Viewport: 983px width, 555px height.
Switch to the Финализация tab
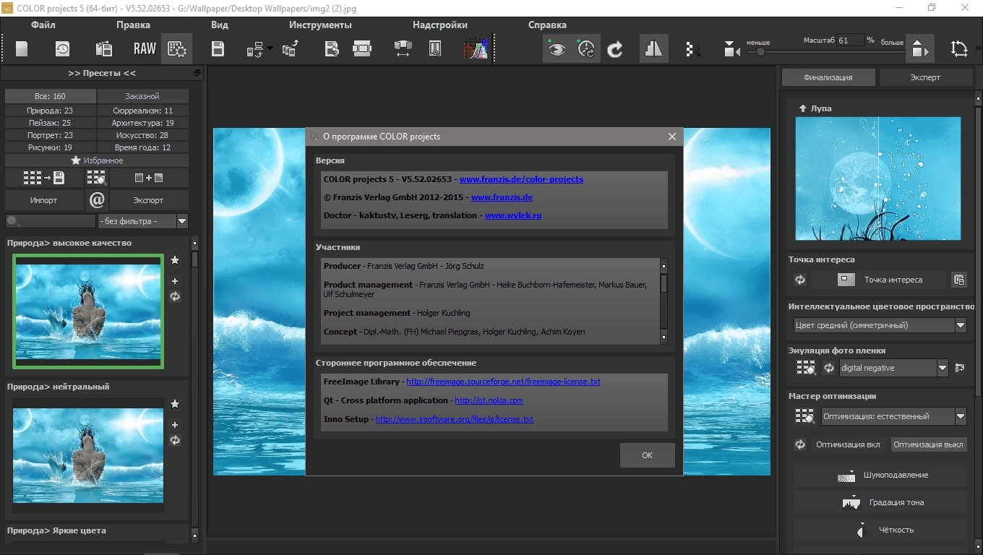(828, 77)
